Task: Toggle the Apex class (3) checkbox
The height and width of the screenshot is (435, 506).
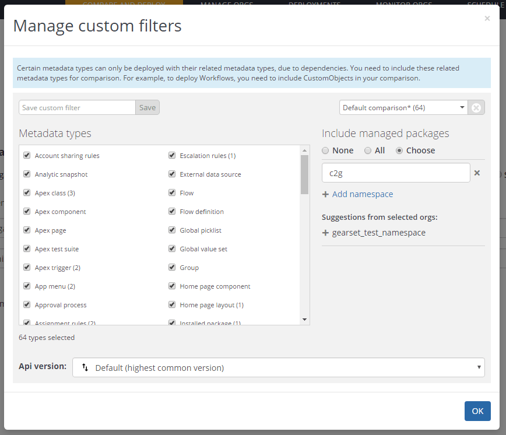Action: tap(27, 193)
